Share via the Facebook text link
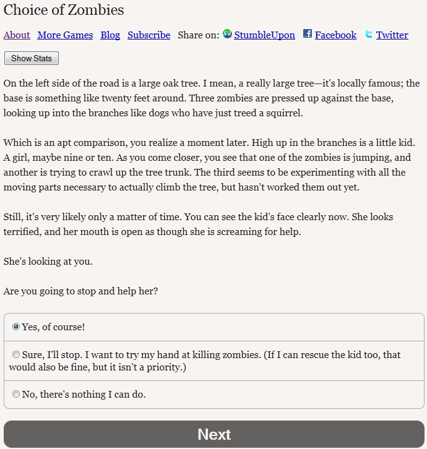The image size is (427, 449). click(x=335, y=35)
